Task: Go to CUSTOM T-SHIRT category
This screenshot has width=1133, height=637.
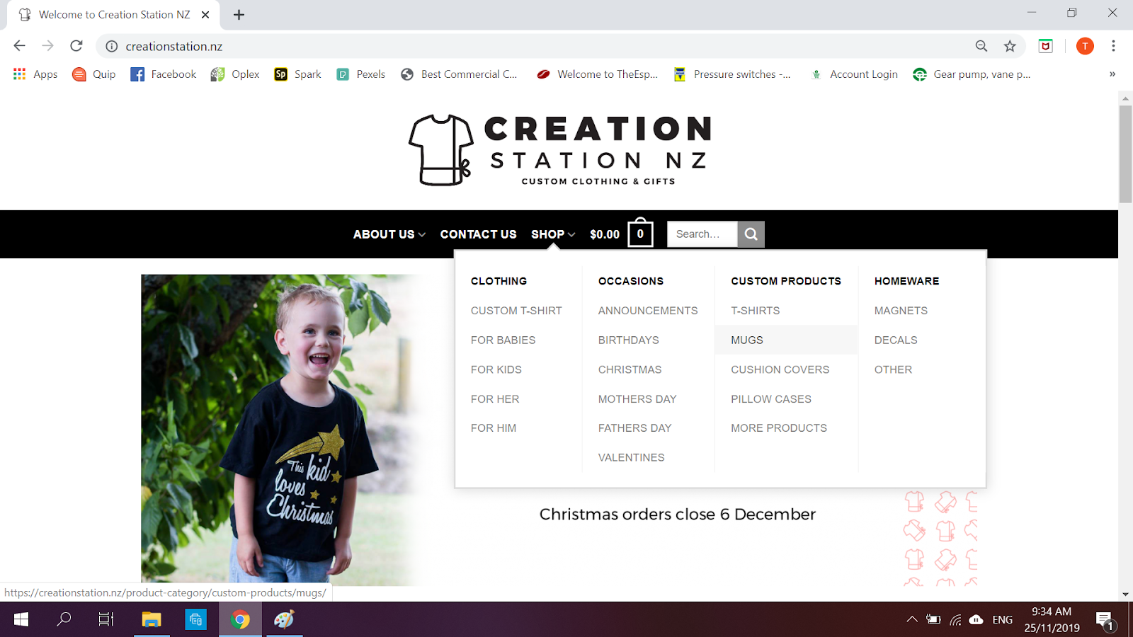Action: [x=516, y=311]
